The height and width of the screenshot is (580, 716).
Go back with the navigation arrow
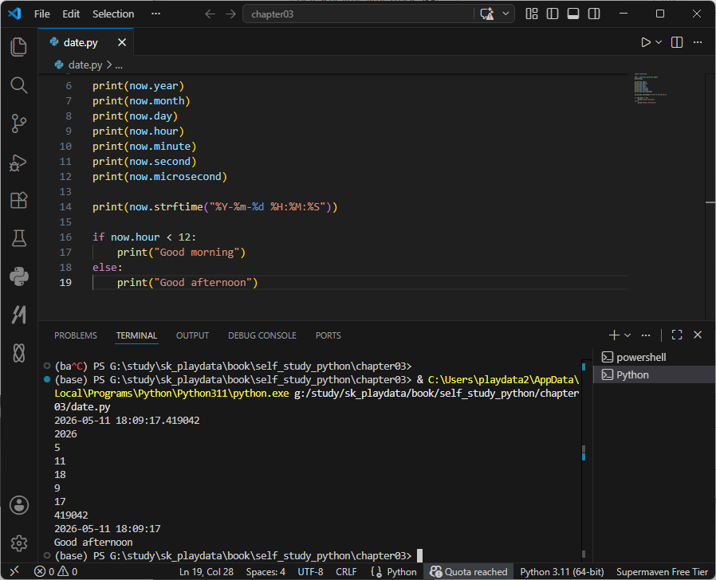(210, 14)
